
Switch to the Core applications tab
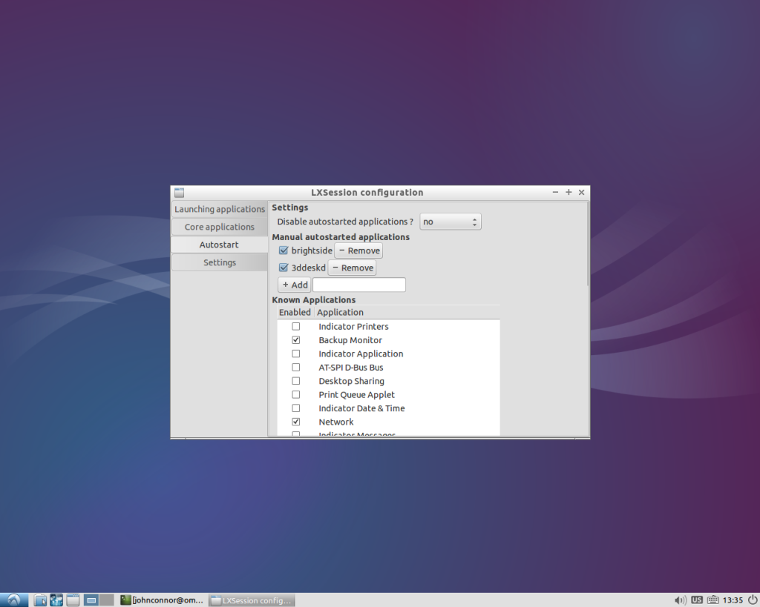point(220,227)
